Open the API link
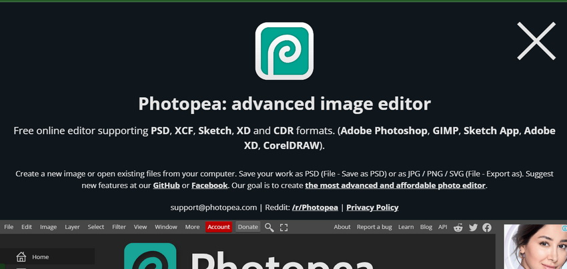567x269 pixels. 443,227
